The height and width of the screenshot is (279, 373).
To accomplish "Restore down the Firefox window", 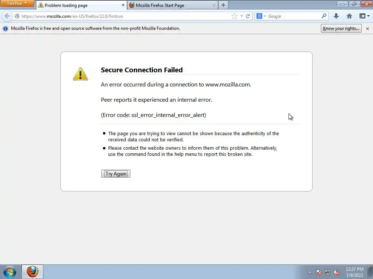I will pyautogui.click(x=354, y=4).
